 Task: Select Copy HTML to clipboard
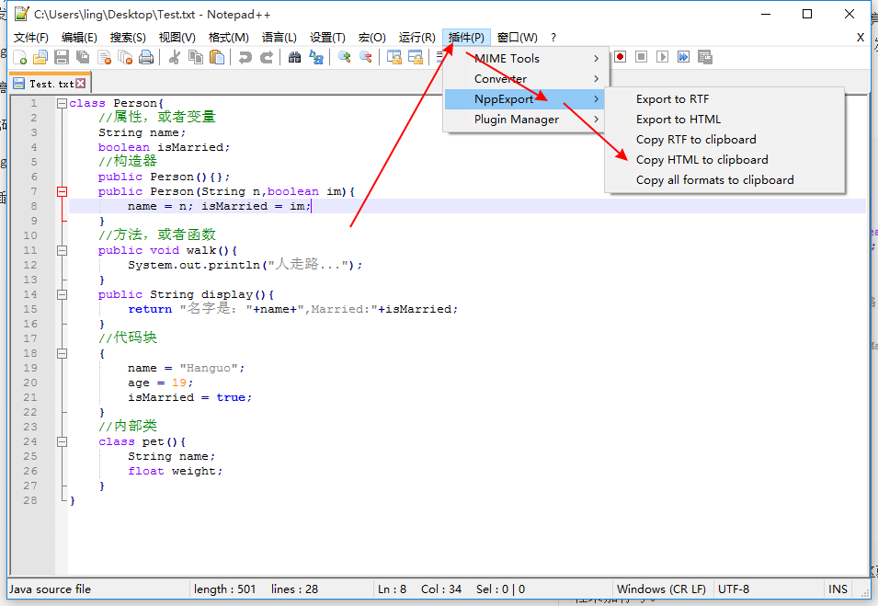click(x=702, y=160)
